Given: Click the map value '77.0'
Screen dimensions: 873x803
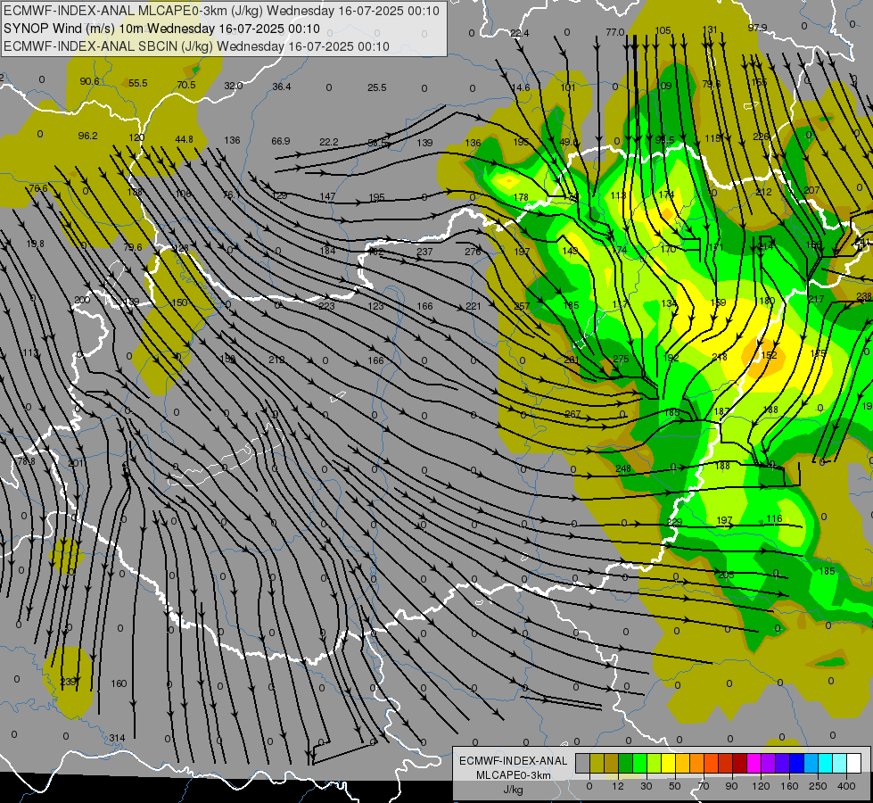Looking at the screenshot, I should (615, 32).
